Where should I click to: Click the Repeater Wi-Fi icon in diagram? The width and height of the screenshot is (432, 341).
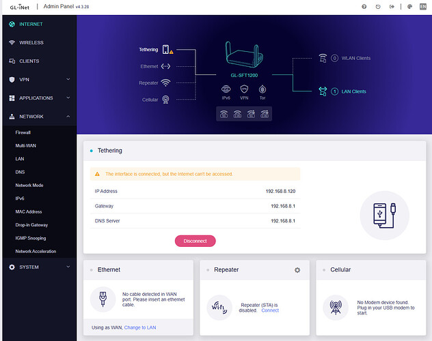(x=165, y=83)
